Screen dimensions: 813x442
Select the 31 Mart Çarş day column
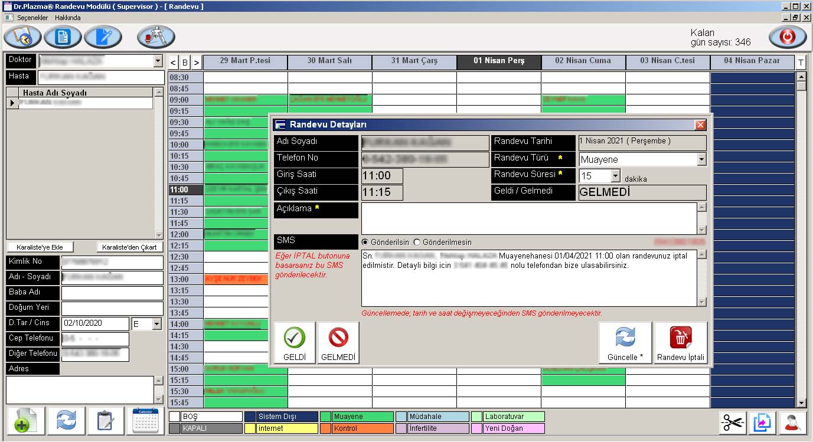point(414,61)
